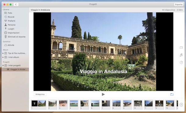Select slide 10 thumbnail
Image resolution: width=186 pixels, height=113 pixels.
point(138,104)
